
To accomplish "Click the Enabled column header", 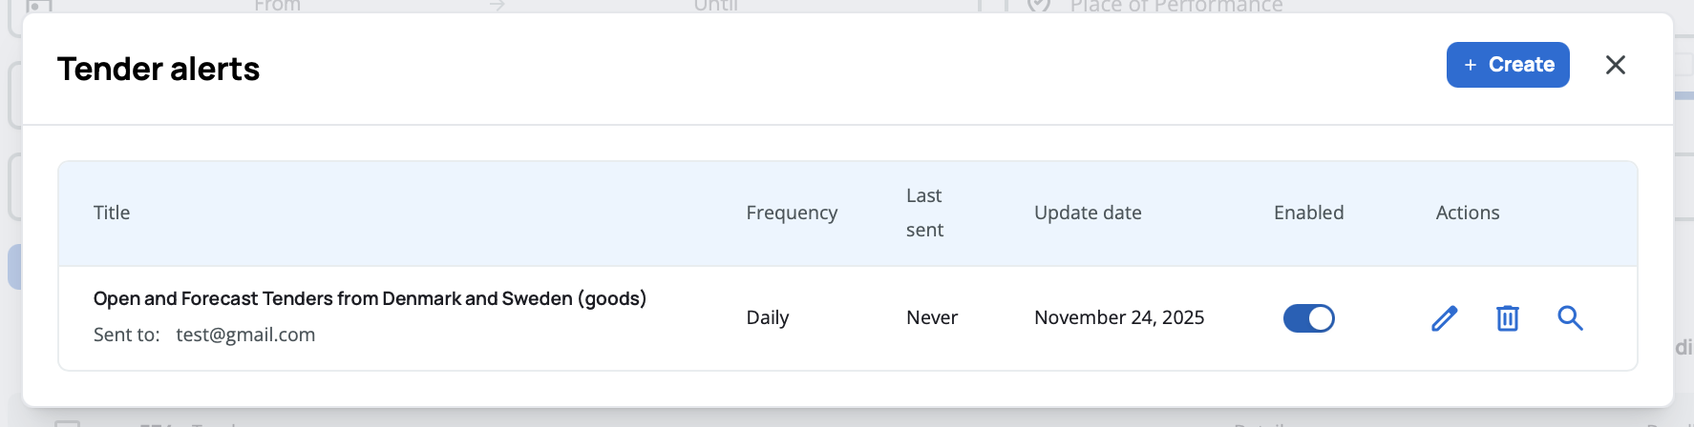I will coord(1308,213).
